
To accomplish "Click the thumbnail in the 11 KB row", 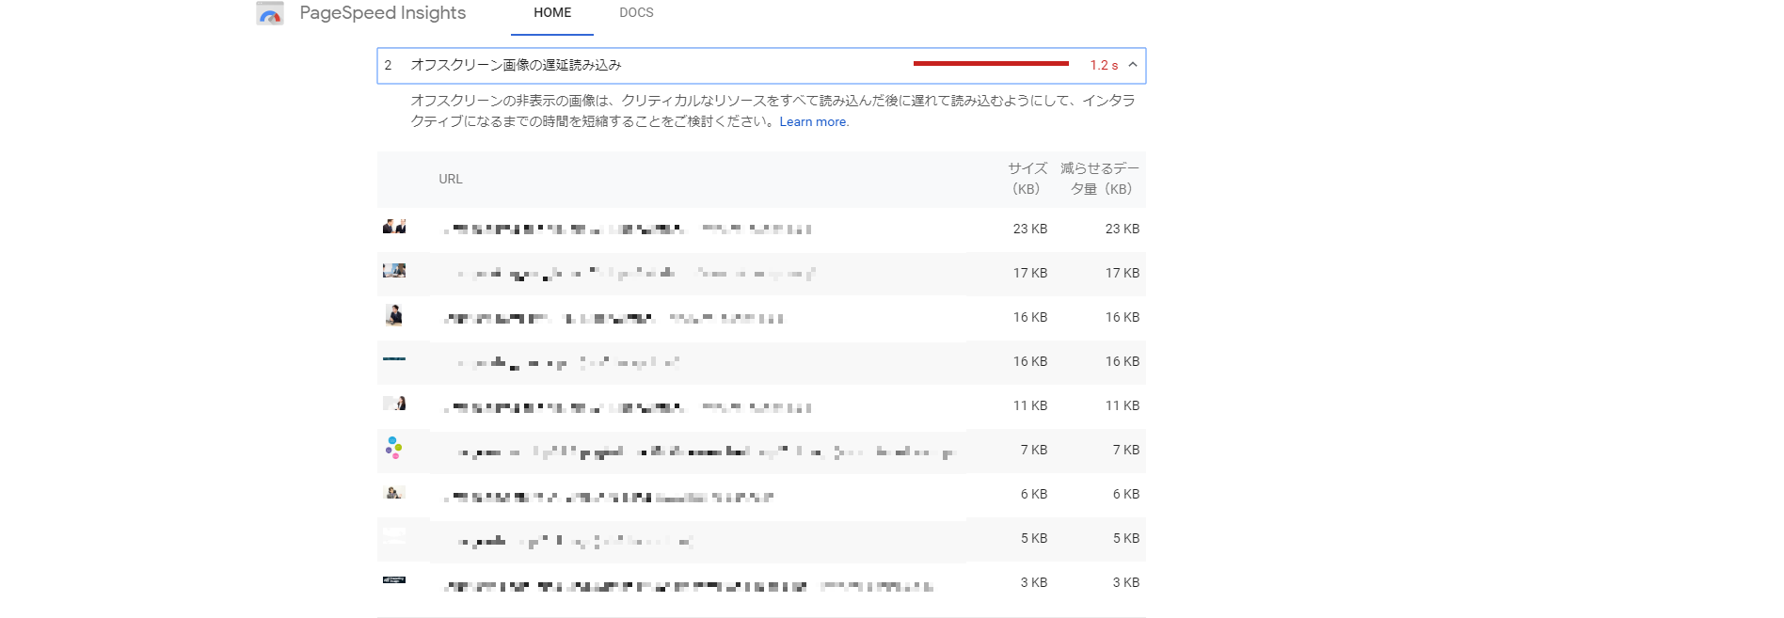I will click(x=394, y=404).
